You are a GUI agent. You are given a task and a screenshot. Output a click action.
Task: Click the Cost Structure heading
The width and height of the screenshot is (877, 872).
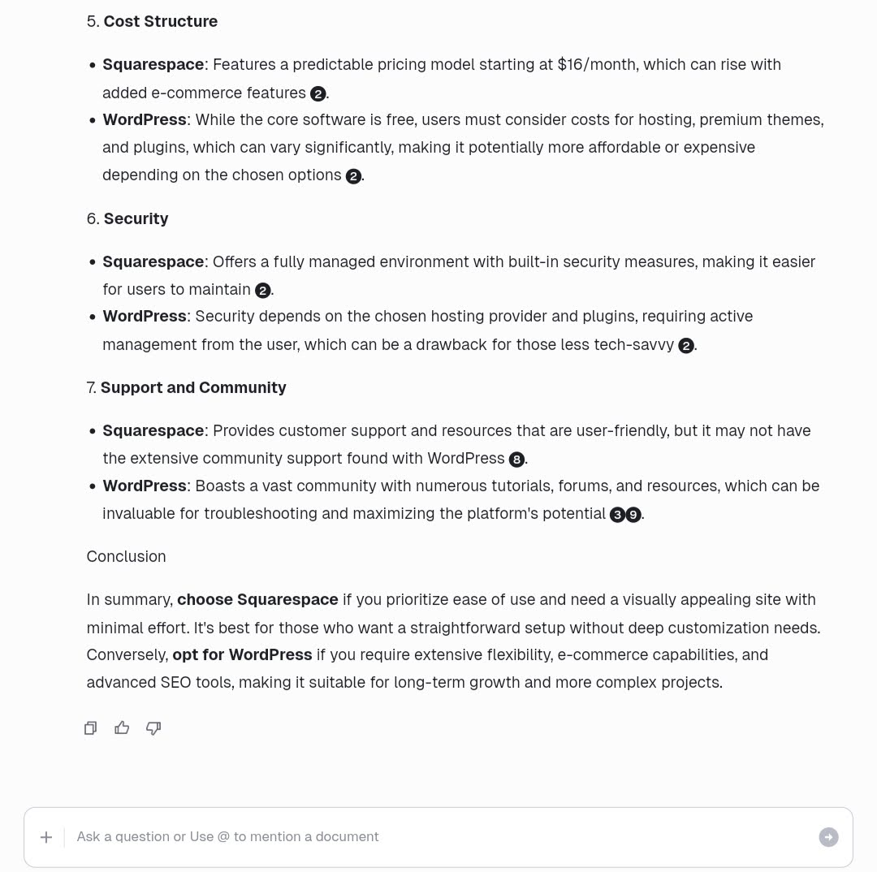pyautogui.click(x=161, y=21)
